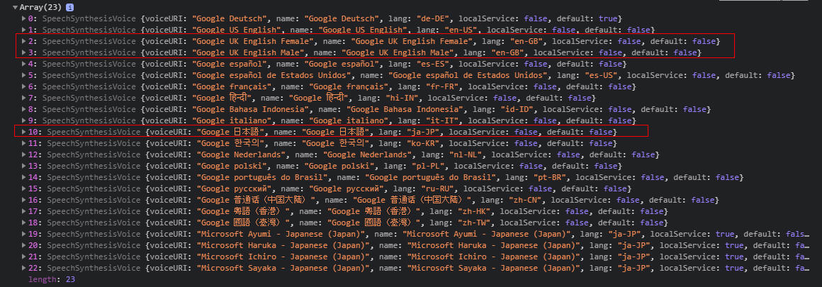The width and height of the screenshot is (822, 287).
Task: Click name "Google UK English Female" string
Action: (x=413, y=41)
